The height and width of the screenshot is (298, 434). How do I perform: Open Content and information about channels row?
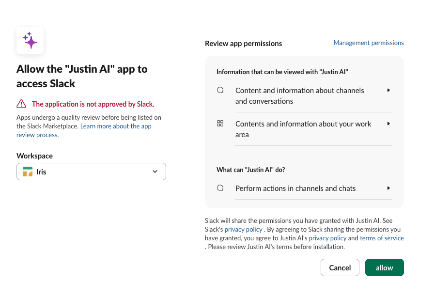pos(305,96)
